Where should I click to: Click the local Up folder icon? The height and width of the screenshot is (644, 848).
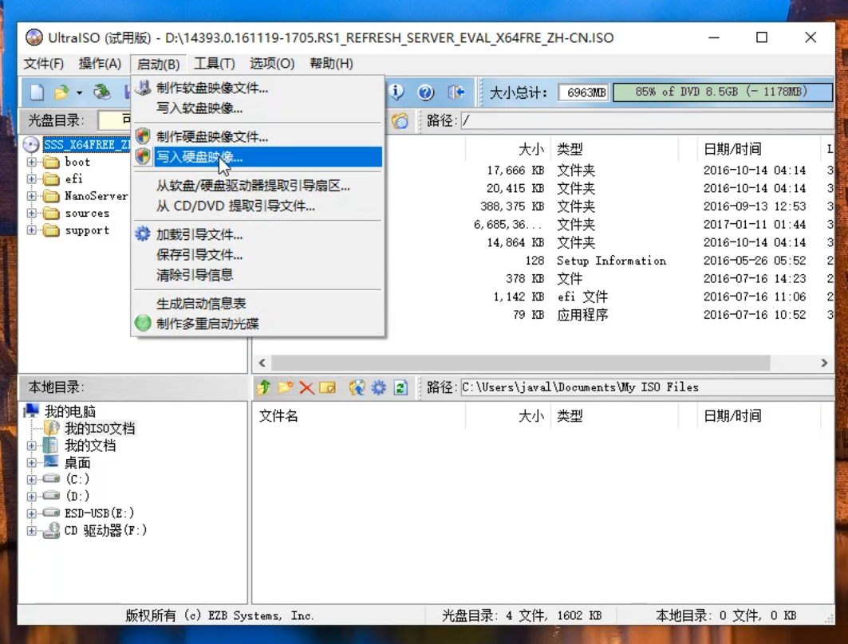[x=264, y=387]
